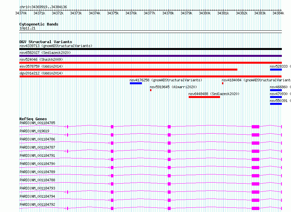Viewport: 291px width, 212px height.
Task: Click the NM_001184790 exon near 34378k
Action: coord(169,168)
